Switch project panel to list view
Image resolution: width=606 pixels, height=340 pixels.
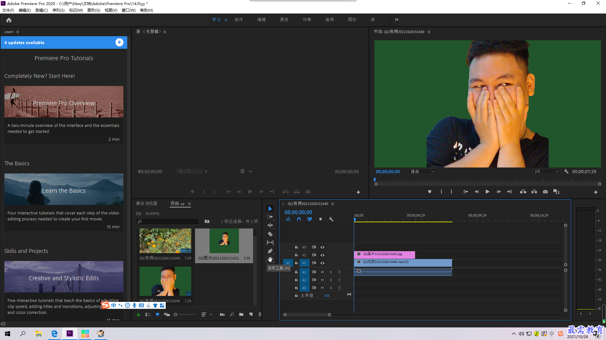148,314
